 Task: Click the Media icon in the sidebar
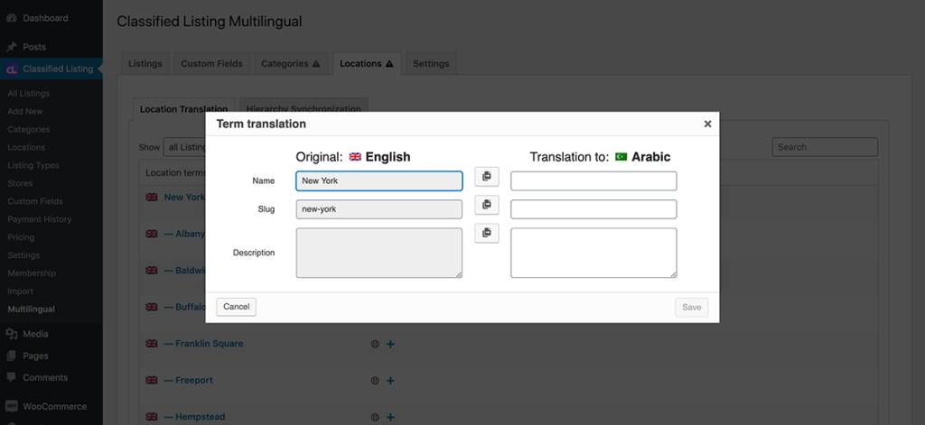11,334
